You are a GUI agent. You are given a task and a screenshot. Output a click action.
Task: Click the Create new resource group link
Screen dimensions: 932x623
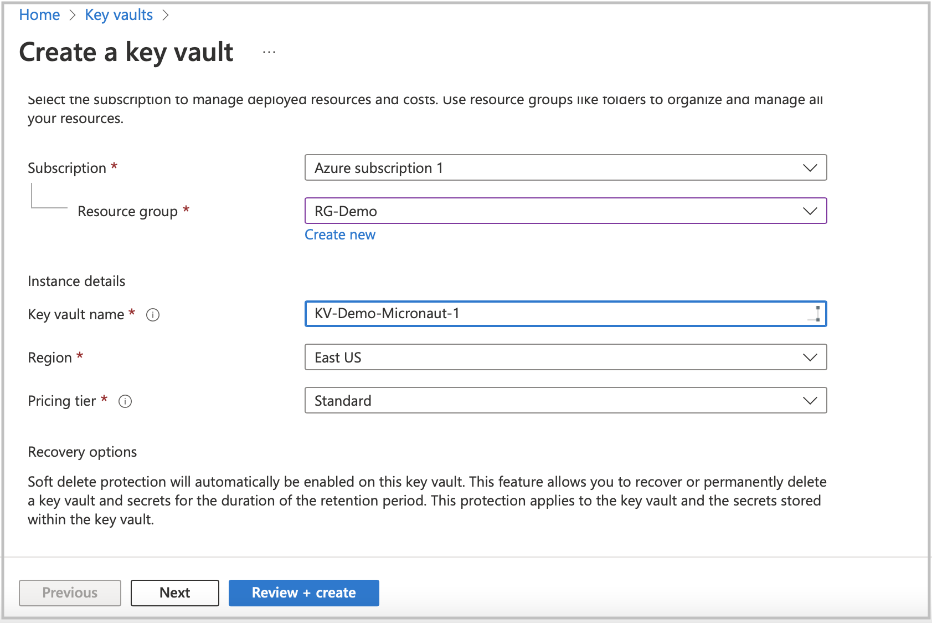coord(339,234)
